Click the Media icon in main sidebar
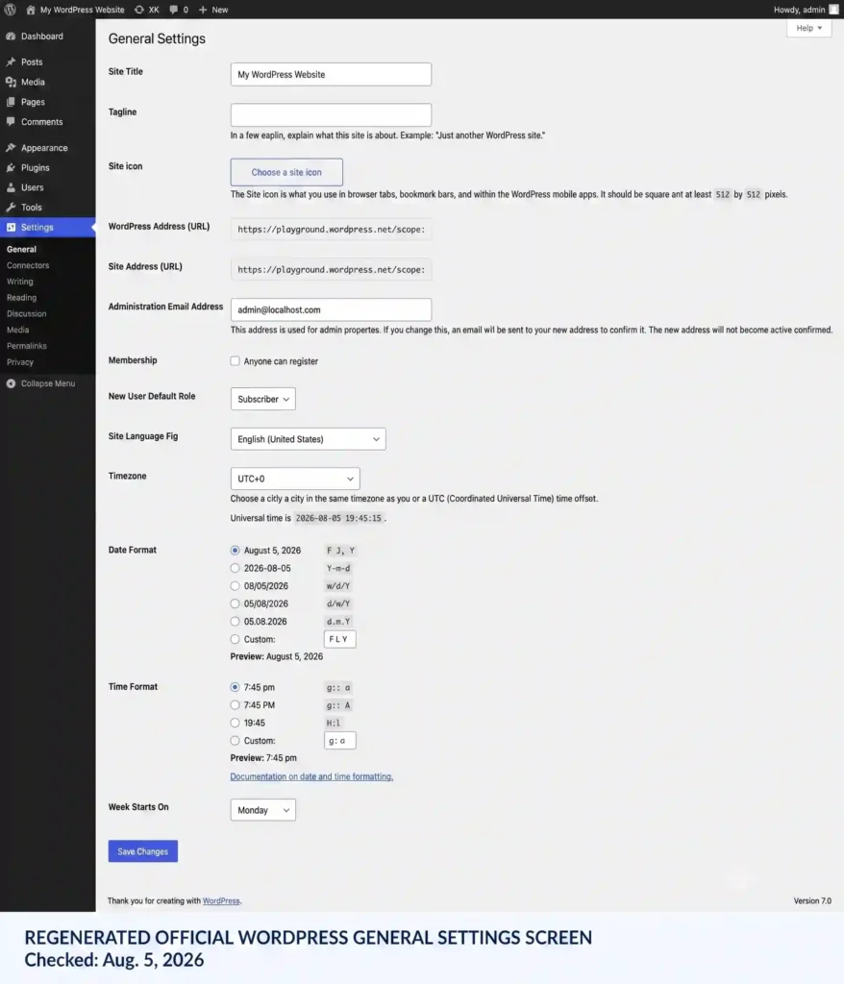Viewport: 844px width, 984px height. (11, 83)
